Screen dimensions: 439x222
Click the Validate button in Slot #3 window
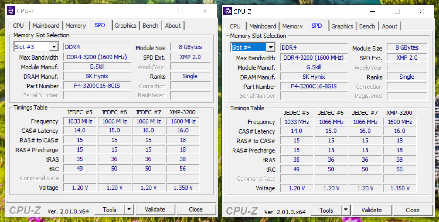click(155, 210)
